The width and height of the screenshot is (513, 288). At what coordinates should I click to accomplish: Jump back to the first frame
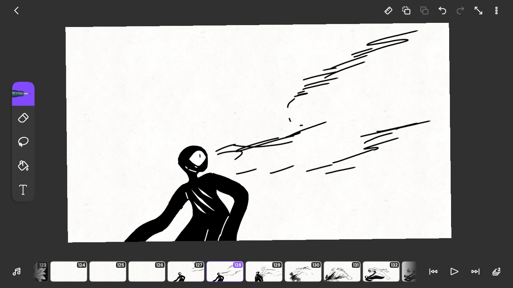click(433, 271)
